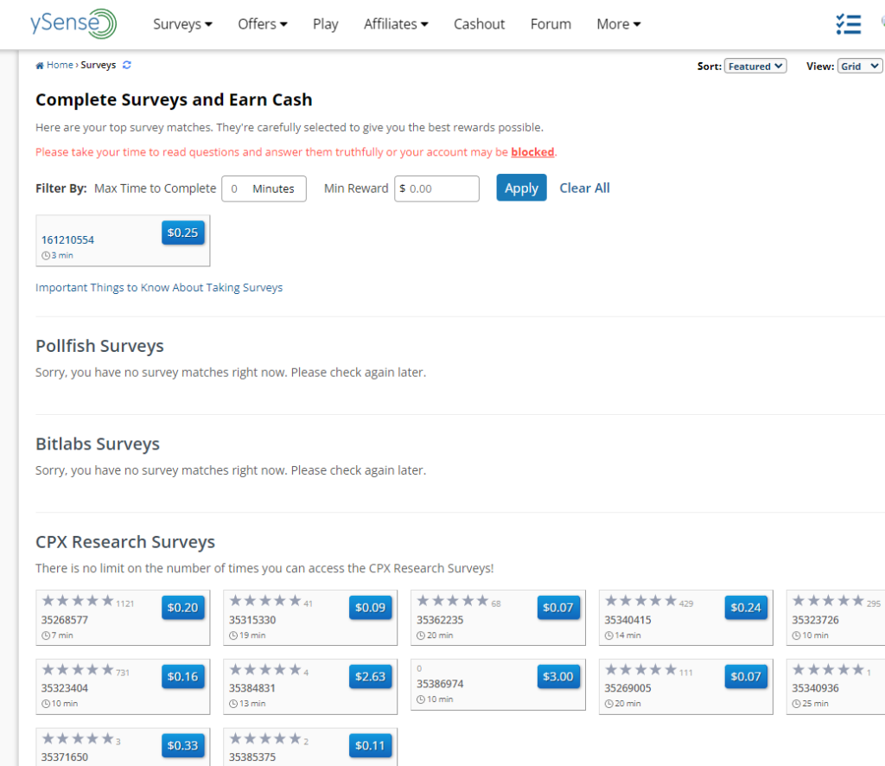Go to the Forum
The image size is (885, 766).
click(551, 24)
